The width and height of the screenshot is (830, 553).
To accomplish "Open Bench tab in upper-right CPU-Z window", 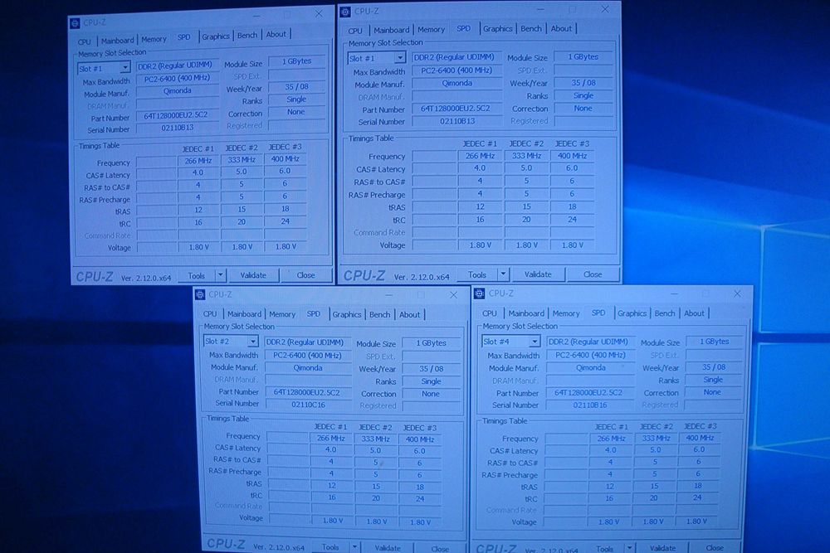I will coord(531,28).
